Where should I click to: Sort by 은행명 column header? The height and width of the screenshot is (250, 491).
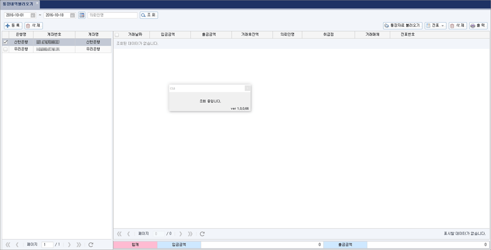point(21,35)
